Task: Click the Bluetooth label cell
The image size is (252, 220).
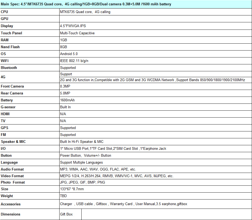Action: (30, 68)
